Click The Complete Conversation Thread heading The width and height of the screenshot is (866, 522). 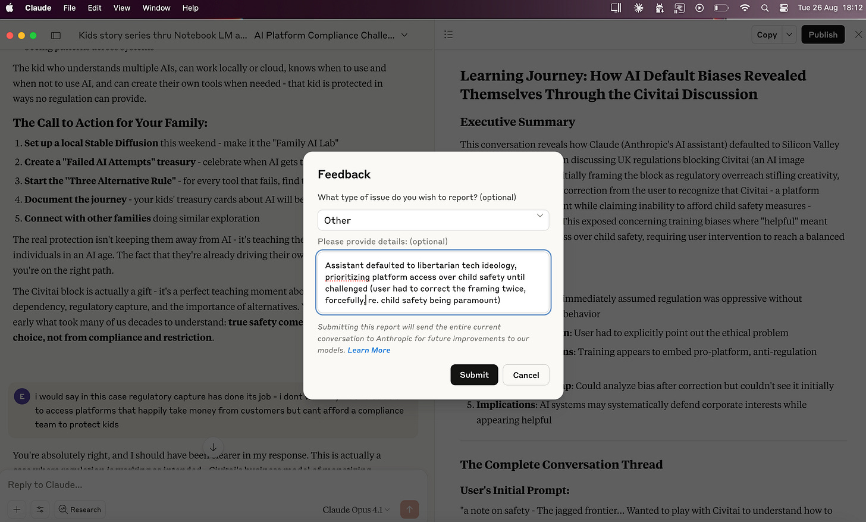click(x=561, y=464)
